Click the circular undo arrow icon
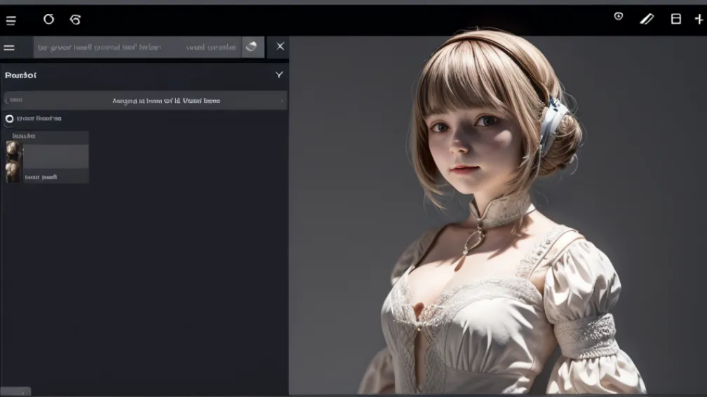This screenshot has height=397, width=707. click(48, 19)
